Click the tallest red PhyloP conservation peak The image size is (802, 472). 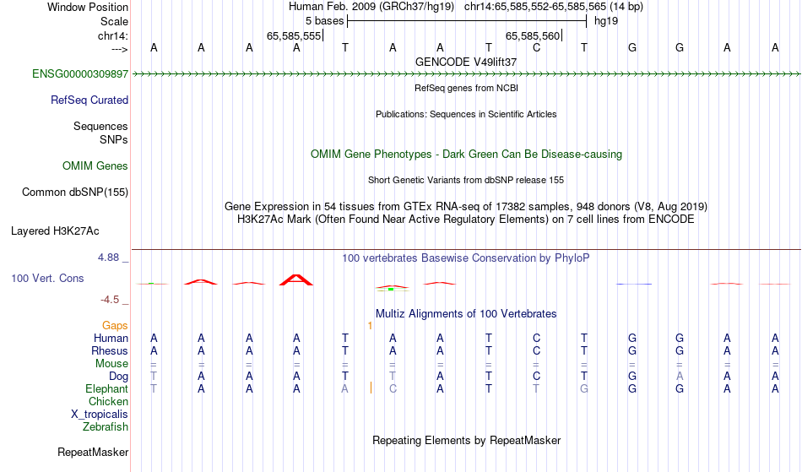click(x=296, y=279)
